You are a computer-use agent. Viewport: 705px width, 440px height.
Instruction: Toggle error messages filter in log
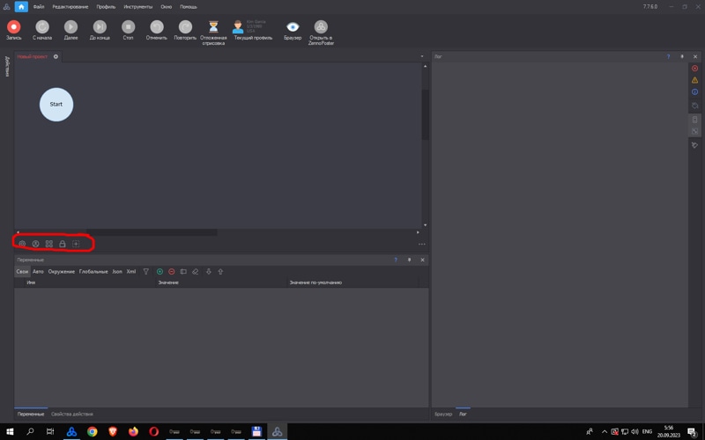click(x=694, y=68)
